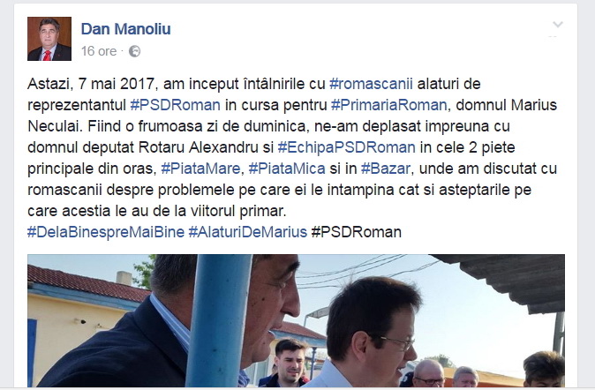Click the blue pole in the photo

(x=219, y=320)
